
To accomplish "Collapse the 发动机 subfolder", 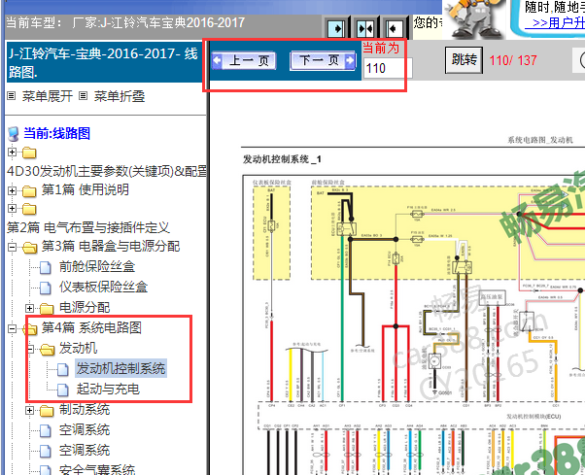I will pyautogui.click(x=30, y=349).
